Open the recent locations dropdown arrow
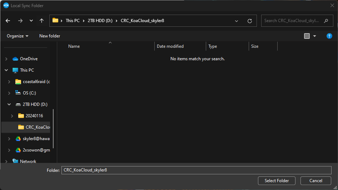338x190 pixels. point(31,21)
